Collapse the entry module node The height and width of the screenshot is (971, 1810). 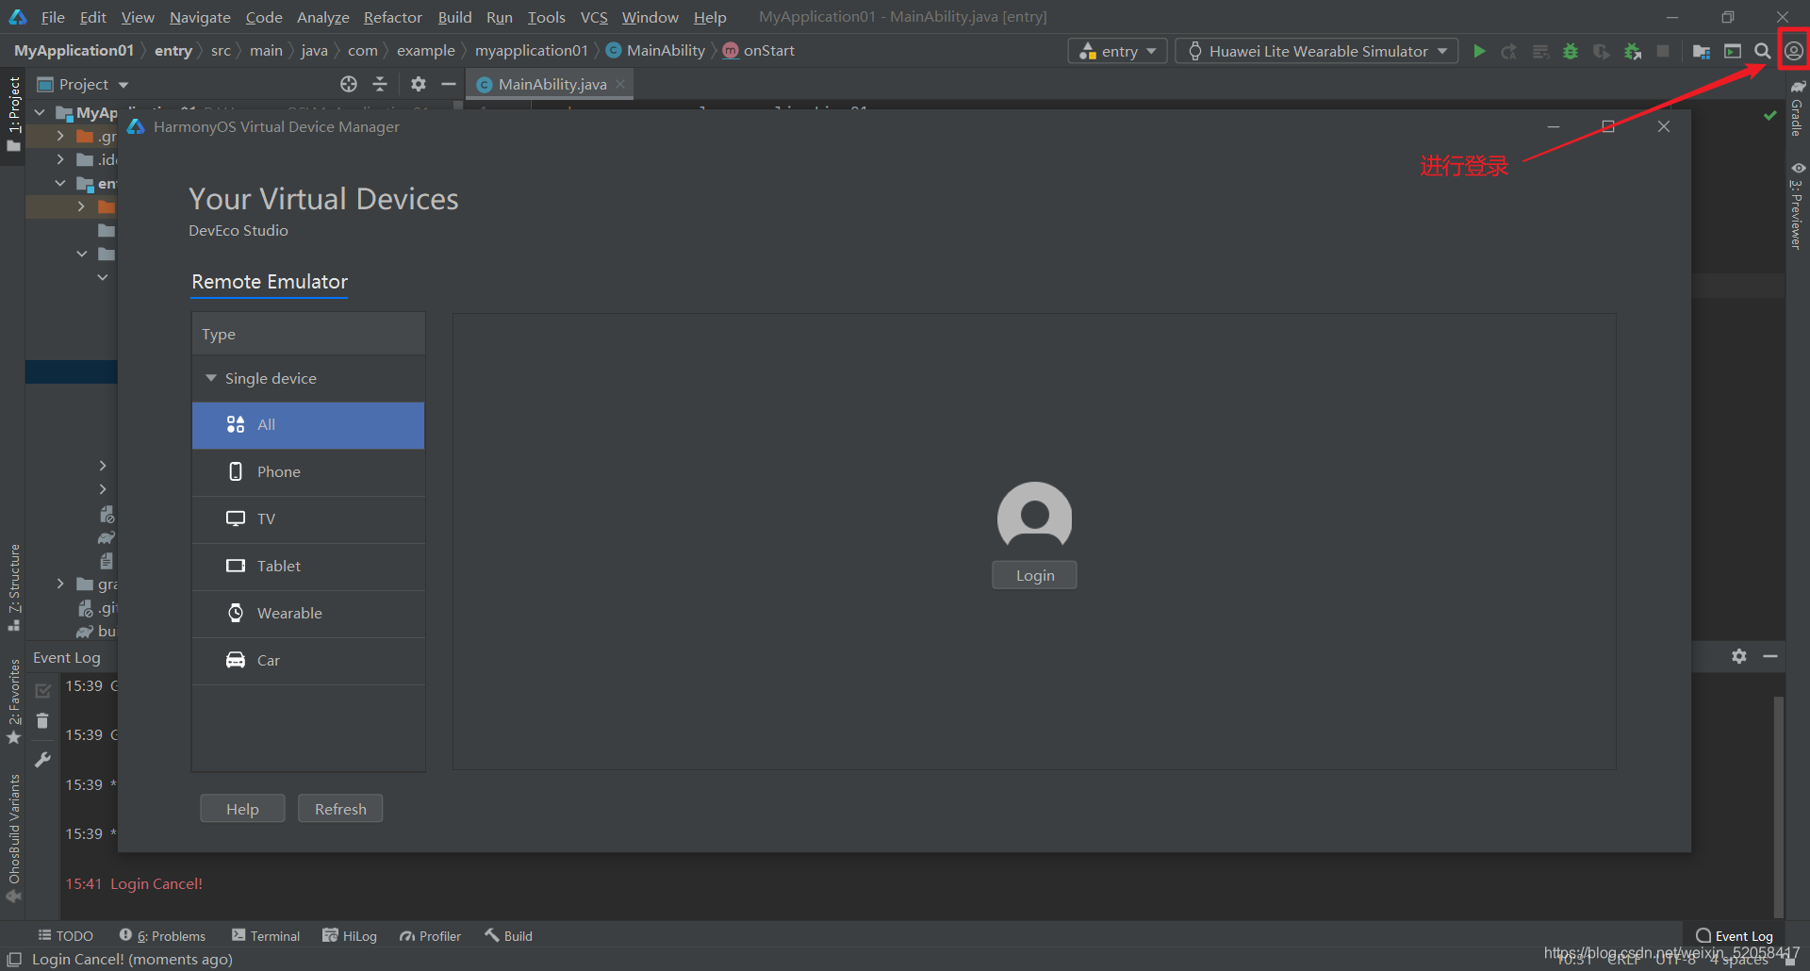click(x=60, y=183)
